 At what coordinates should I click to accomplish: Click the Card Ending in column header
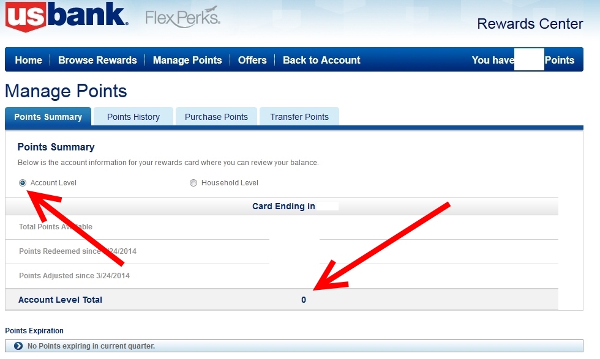283,206
